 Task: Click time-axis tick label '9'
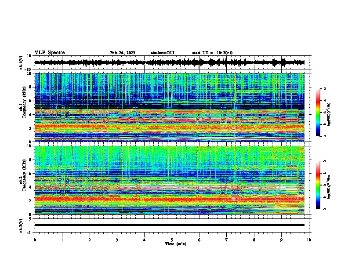coord(281,240)
